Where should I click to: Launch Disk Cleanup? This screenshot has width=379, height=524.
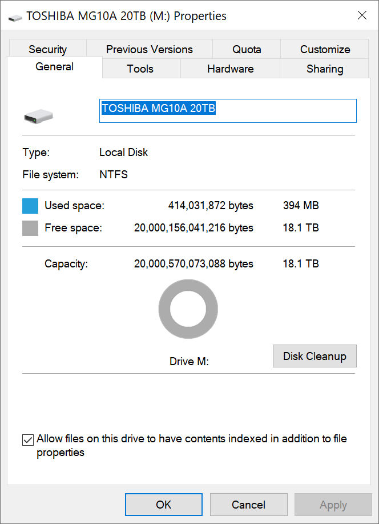point(315,356)
